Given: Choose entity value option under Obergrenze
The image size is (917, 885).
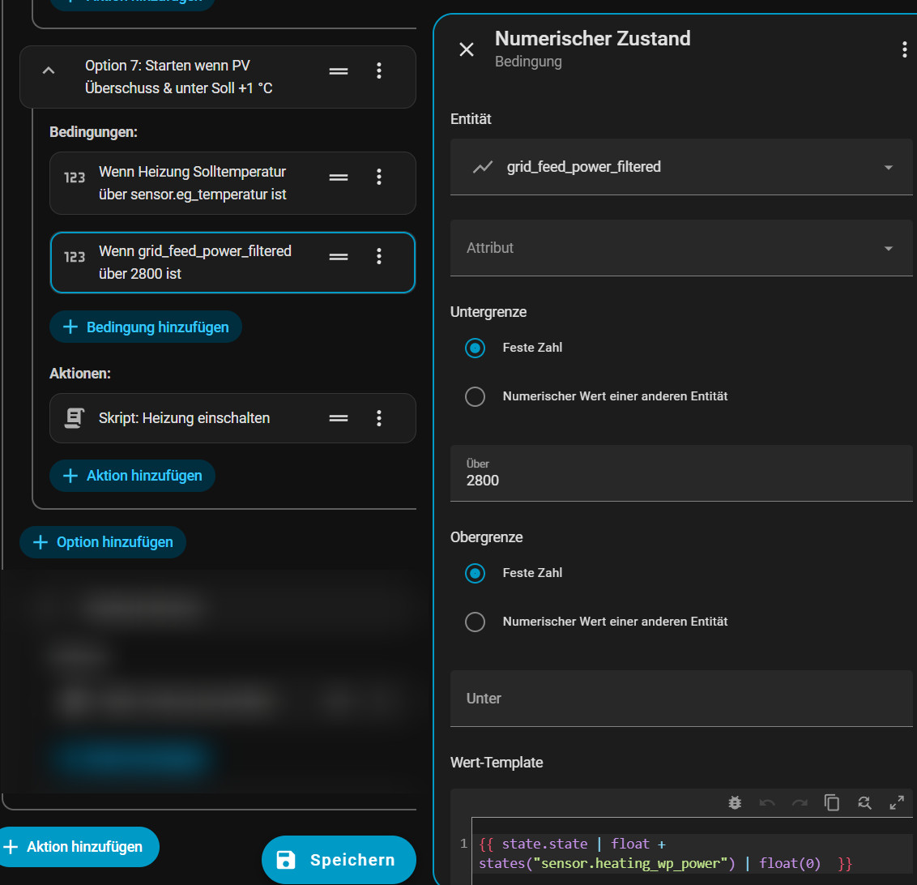Looking at the screenshot, I should coord(476,622).
